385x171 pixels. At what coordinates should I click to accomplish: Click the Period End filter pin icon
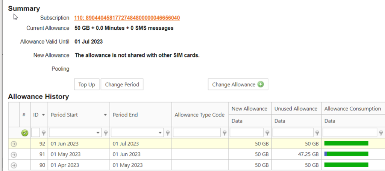[x=168, y=133]
